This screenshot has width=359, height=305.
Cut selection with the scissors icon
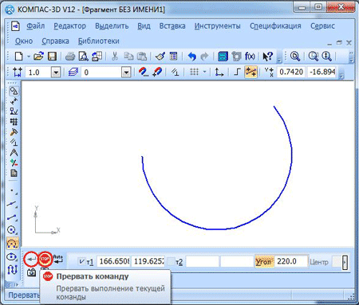click(115, 57)
